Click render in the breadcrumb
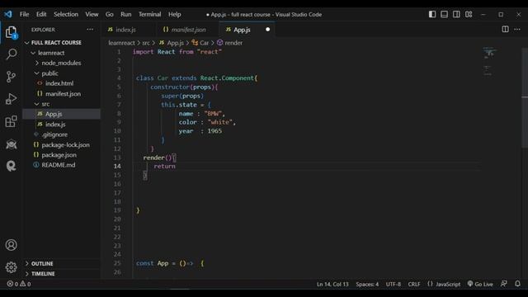 coord(230,43)
